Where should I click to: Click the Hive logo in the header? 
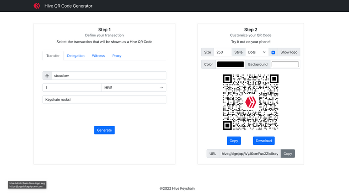click(37, 6)
